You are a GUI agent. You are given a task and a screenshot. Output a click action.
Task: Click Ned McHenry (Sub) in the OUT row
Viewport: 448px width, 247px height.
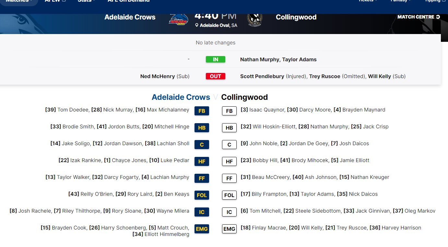[x=165, y=76]
